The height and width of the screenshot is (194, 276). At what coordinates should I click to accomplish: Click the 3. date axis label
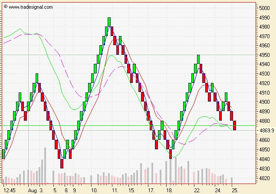point(41,191)
